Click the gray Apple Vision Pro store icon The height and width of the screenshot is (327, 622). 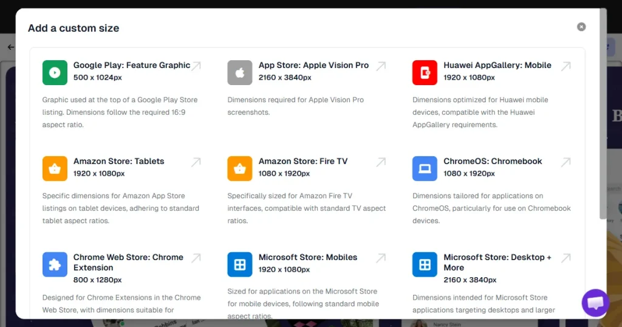(x=239, y=72)
